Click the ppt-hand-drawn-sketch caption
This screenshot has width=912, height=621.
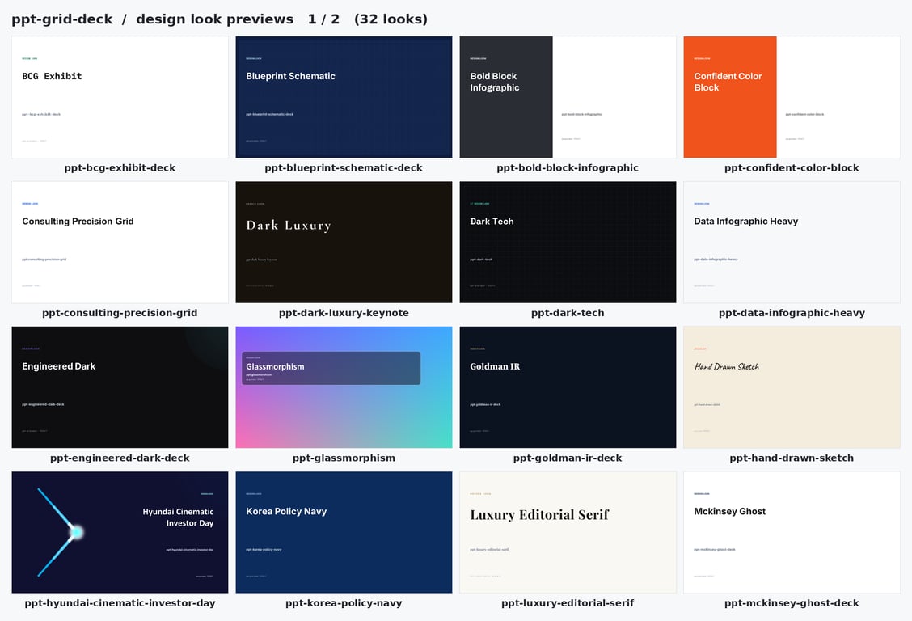792,458
